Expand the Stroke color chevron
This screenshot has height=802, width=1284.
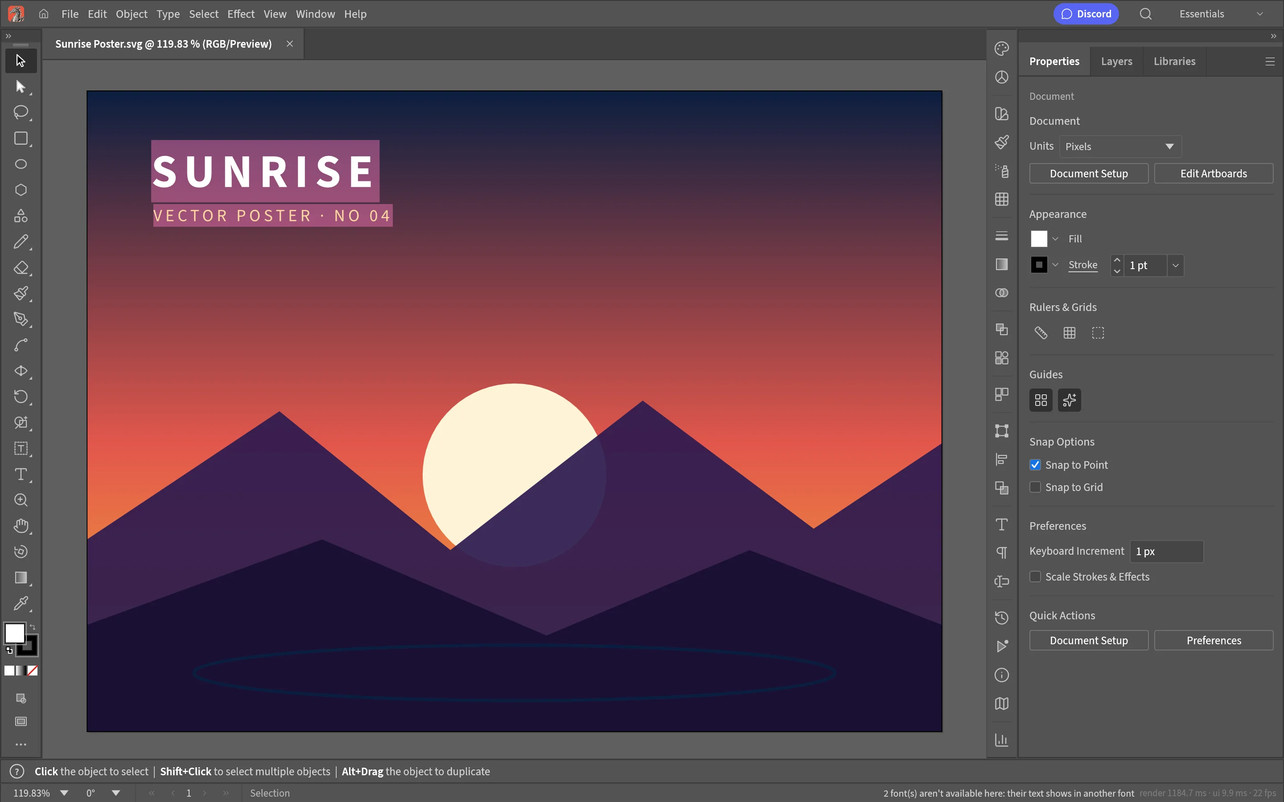[x=1055, y=265]
